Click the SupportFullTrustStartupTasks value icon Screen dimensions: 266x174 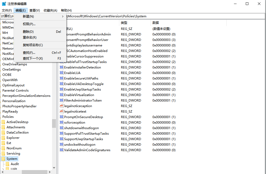click(x=62, y=133)
